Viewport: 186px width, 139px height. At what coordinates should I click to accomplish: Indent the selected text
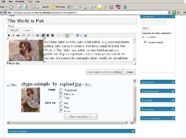point(37,35)
